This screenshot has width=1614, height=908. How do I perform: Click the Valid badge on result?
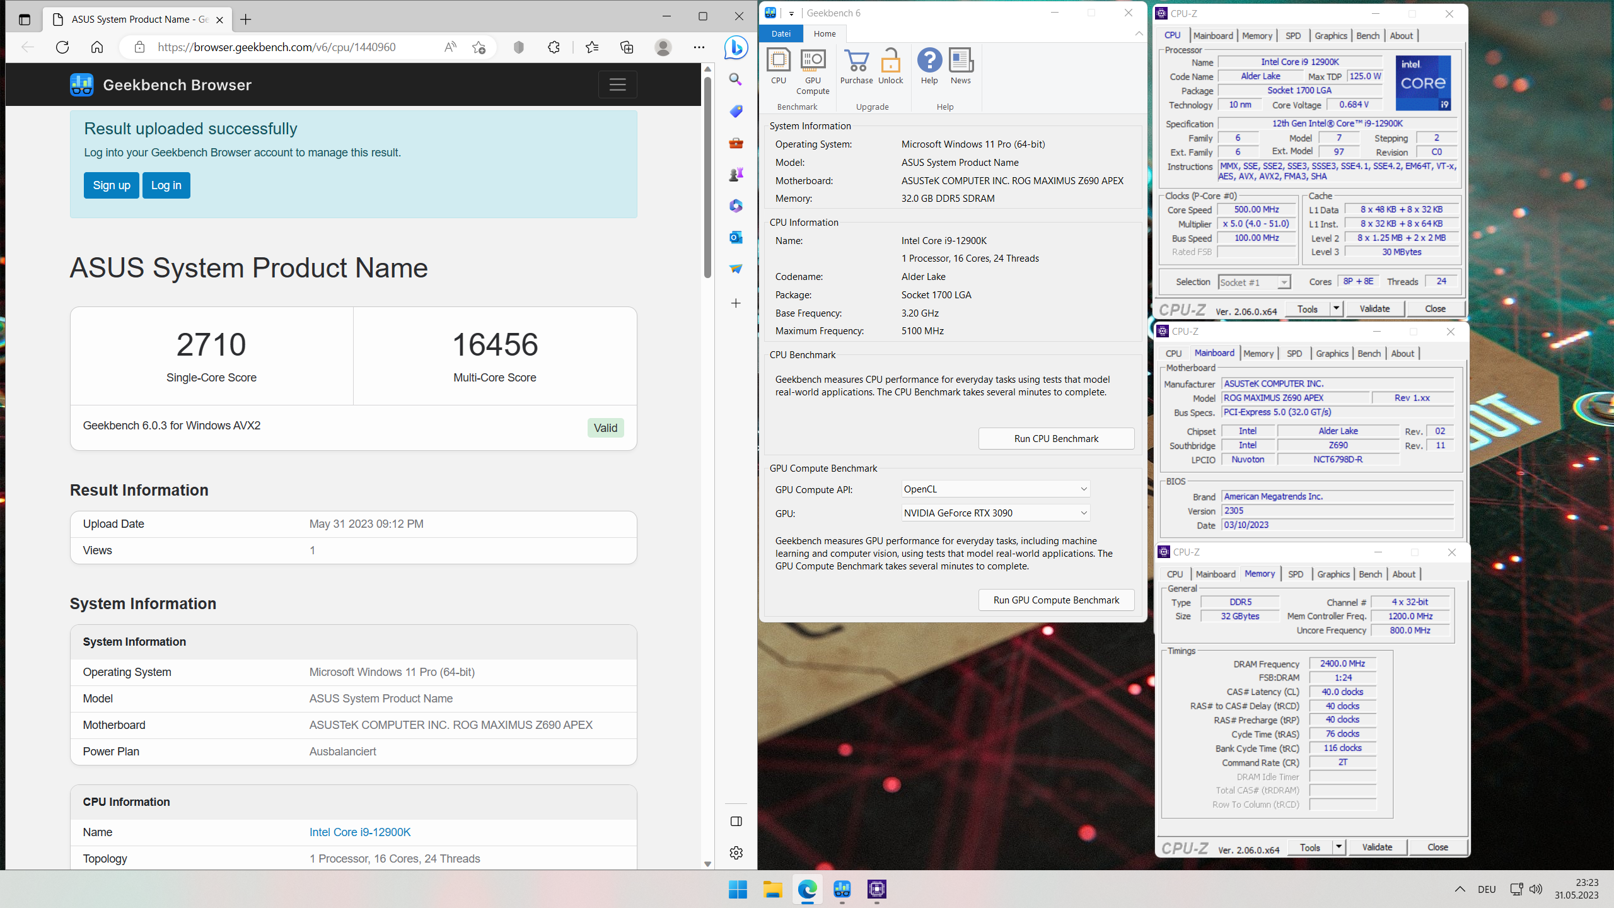coord(605,428)
